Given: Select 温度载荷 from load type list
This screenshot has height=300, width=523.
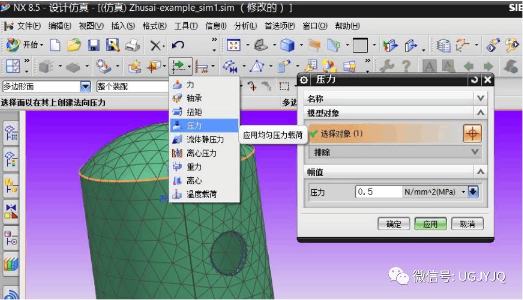Looking at the screenshot, I should [204, 194].
